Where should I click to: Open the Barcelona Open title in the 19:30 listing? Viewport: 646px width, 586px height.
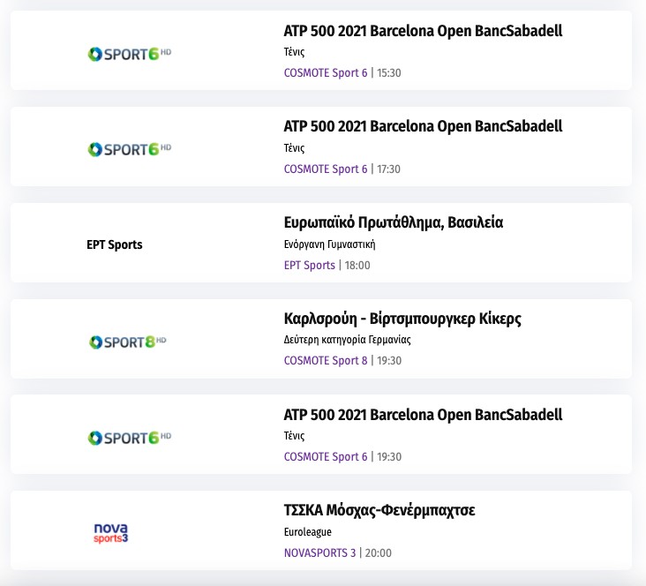coord(423,415)
